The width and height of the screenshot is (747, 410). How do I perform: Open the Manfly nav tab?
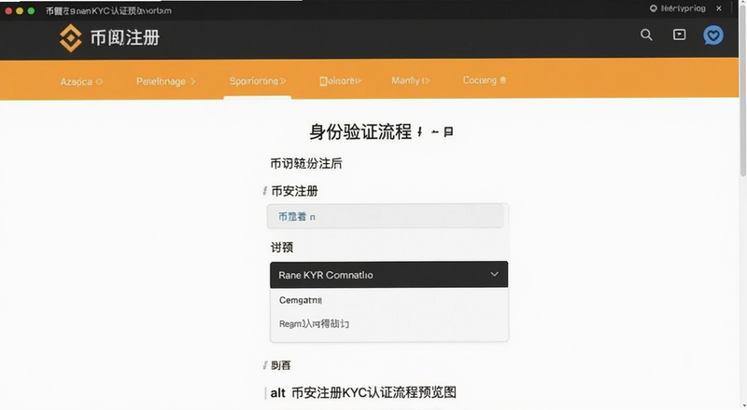[411, 80]
